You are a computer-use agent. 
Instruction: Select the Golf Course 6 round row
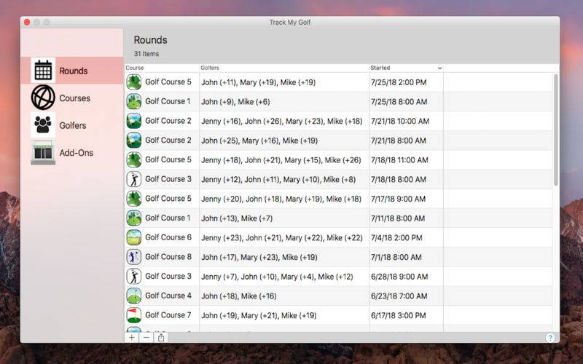click(339, 237)
